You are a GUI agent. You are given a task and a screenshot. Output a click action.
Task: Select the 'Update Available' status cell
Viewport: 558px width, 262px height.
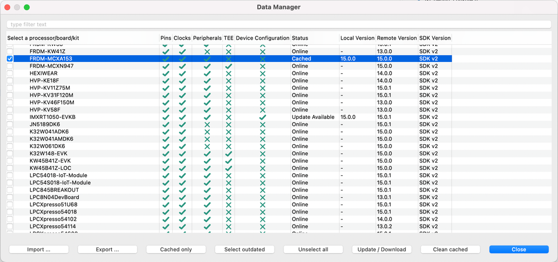point(313,117)
